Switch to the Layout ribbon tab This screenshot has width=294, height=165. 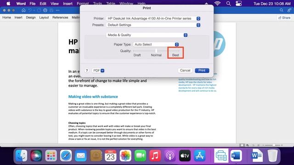click(44, 17)
